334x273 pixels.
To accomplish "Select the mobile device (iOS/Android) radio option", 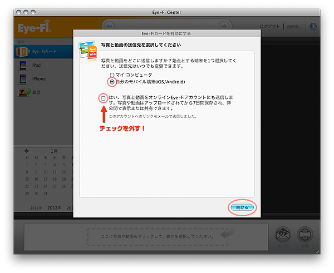I will (x=112, y=82).
